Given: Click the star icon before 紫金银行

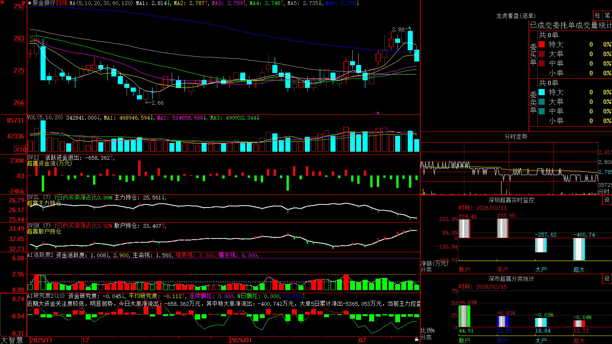Looking at the screenshot, I should click(29, 3).
